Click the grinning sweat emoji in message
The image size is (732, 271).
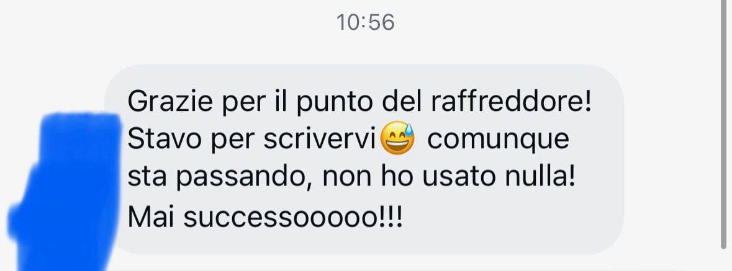pos(398,138)
